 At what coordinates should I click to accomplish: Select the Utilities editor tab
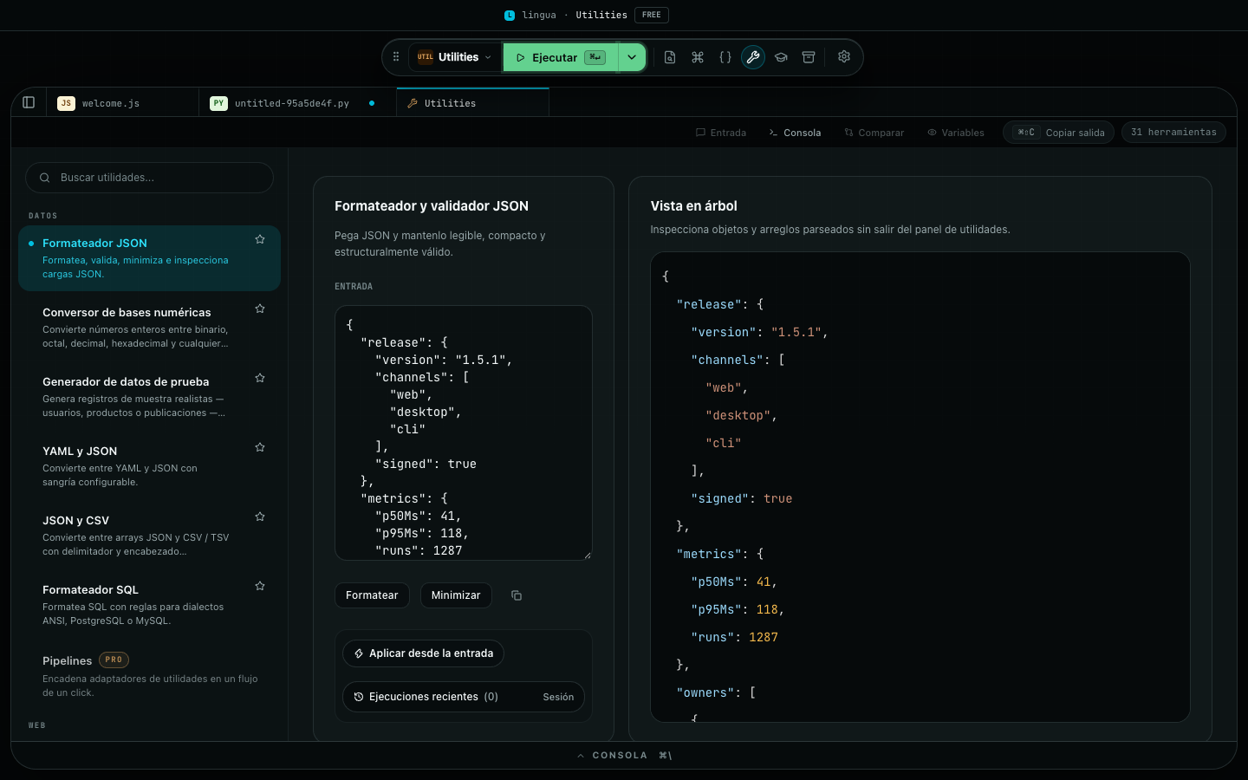click(472, 103)
